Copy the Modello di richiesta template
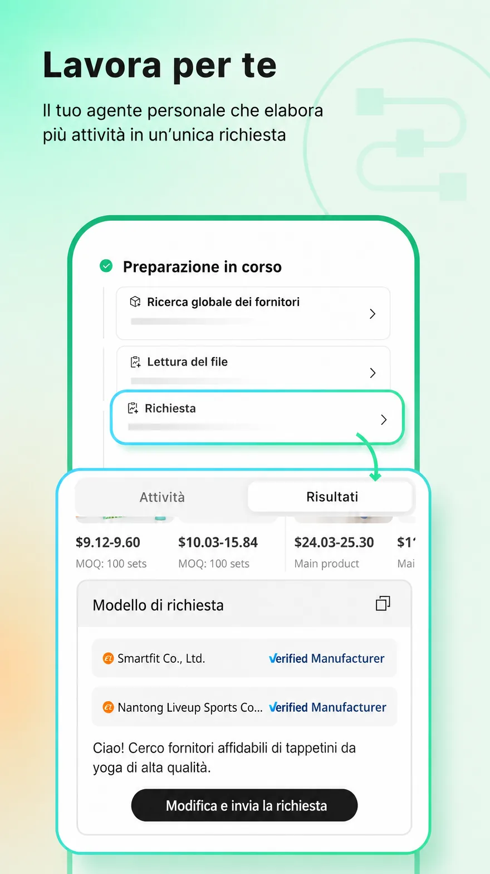The width and height of the screenshot is (490, 874). (383, 604)
